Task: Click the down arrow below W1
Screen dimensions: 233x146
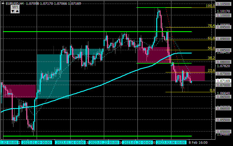Action: [13, 11]
